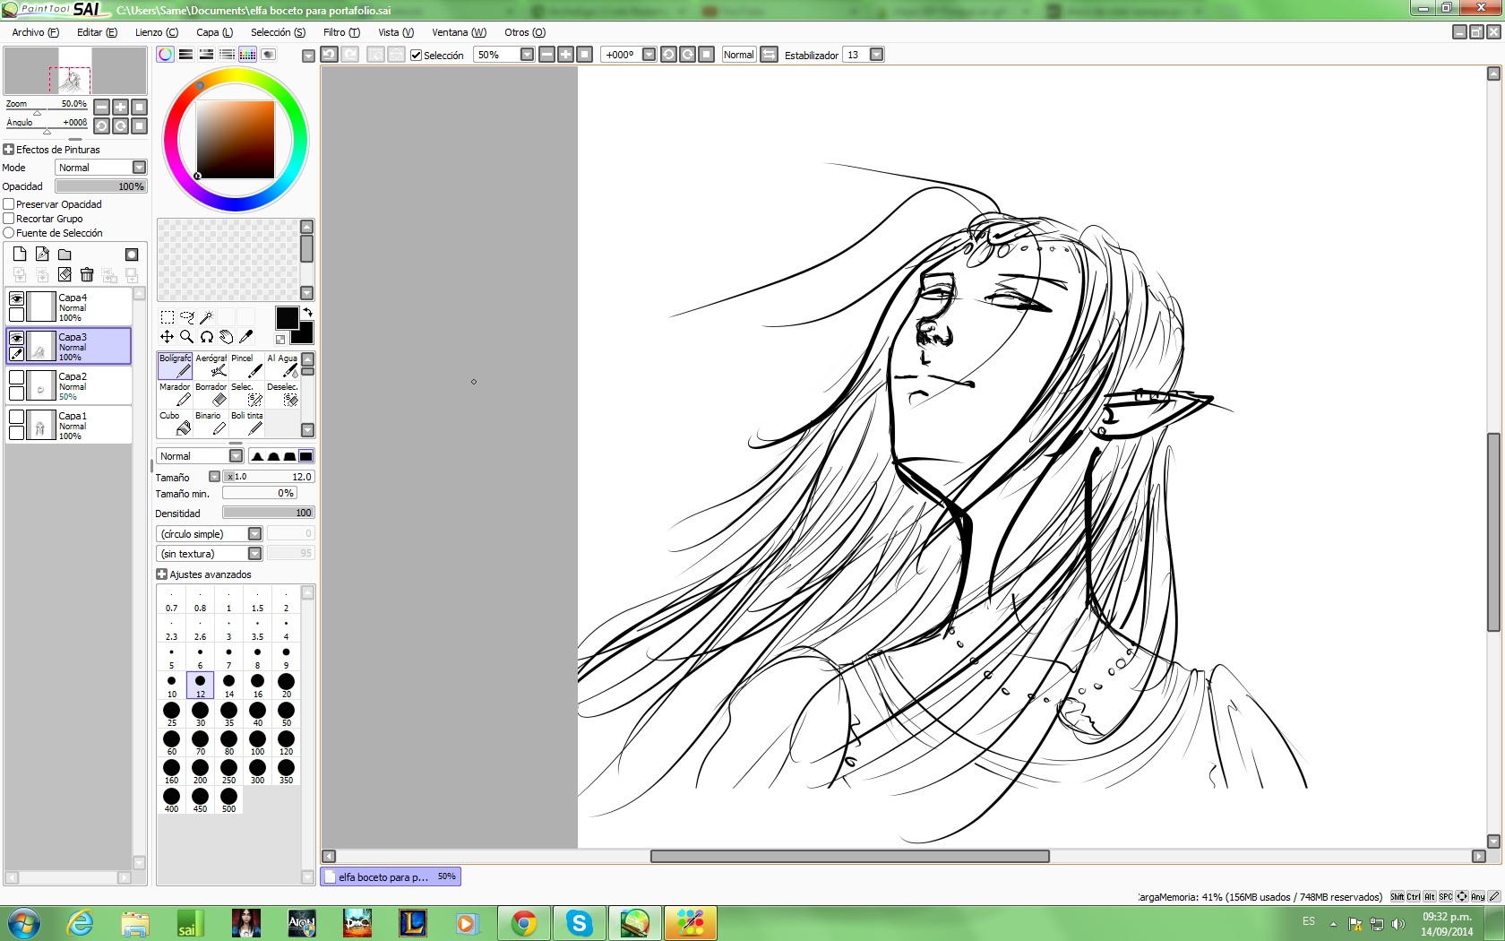This screenshot has height=941, width=1505.
Task: Enable the Preservar Opacidad checkbox
Action: coord(9,204)
